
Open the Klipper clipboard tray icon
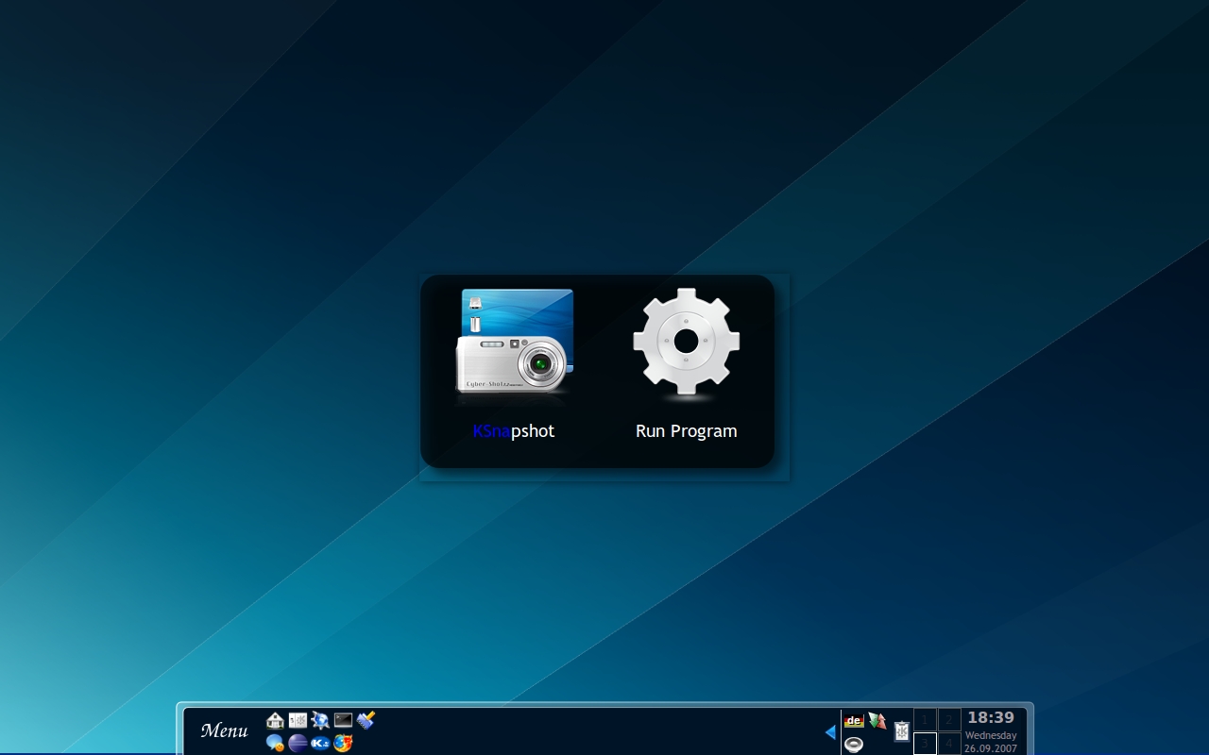(x=902, y=731)
